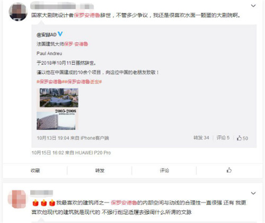Select the 收藏 action on the first post
This screenshot has height=223, width=265.
35,171
